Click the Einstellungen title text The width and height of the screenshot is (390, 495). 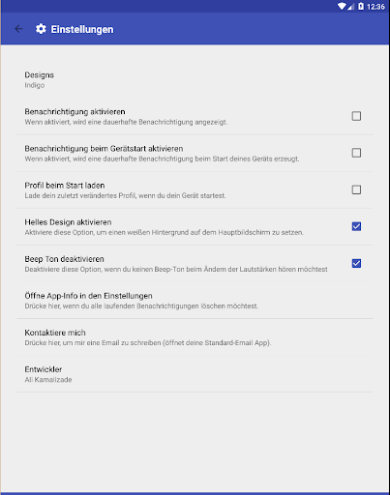click(82, 29)
